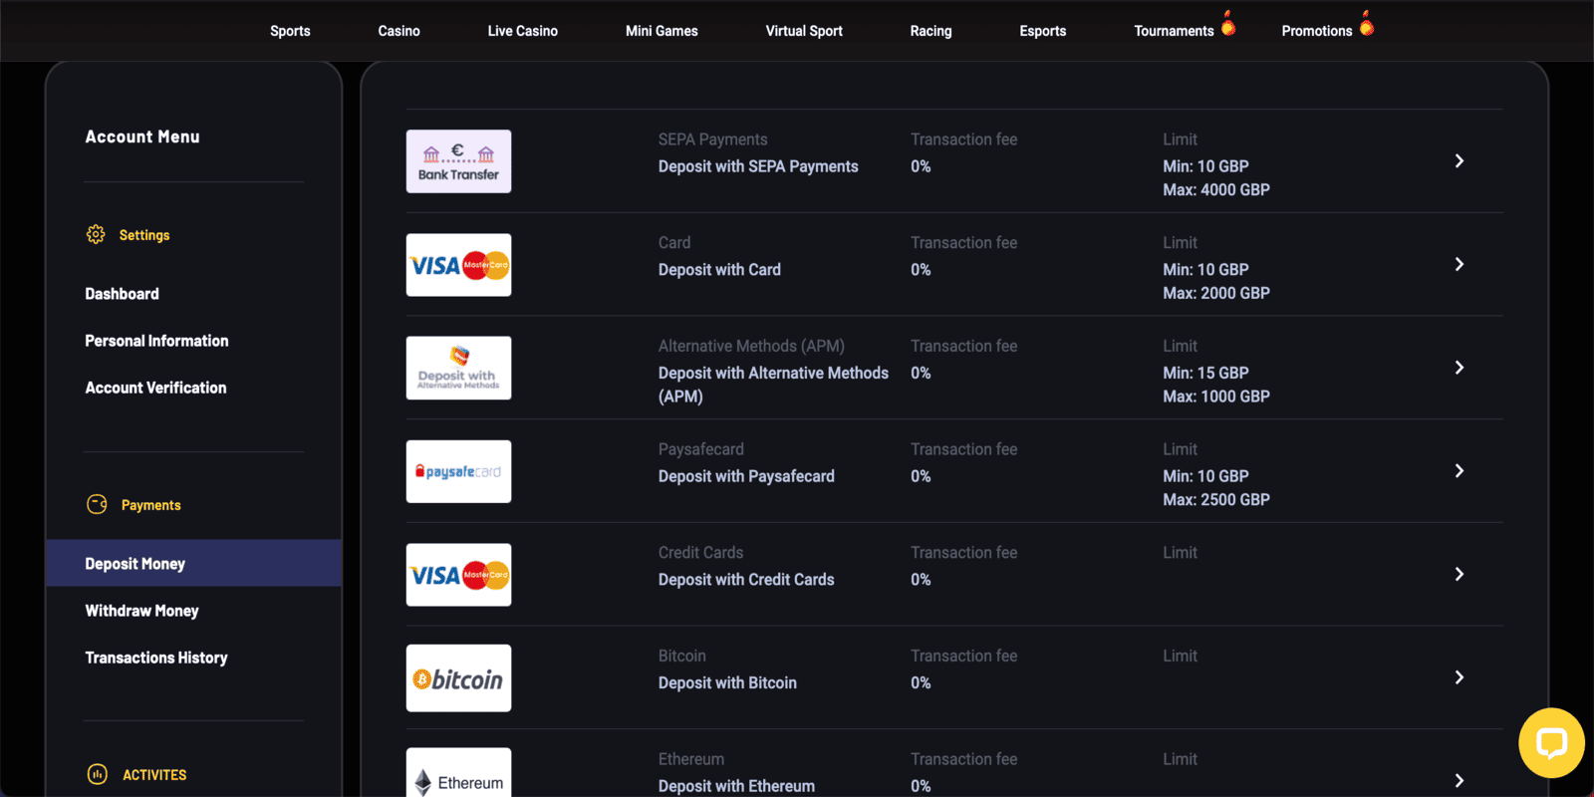Image resolution: width=1594 pixels, height=797 pixels.
Task: Click the Activities icon in sidebar
Action: tap(97, 774)
